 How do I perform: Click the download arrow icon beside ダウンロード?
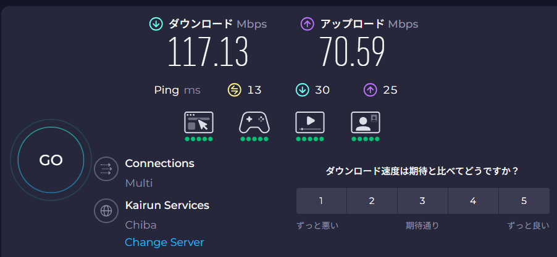[156, 24]
